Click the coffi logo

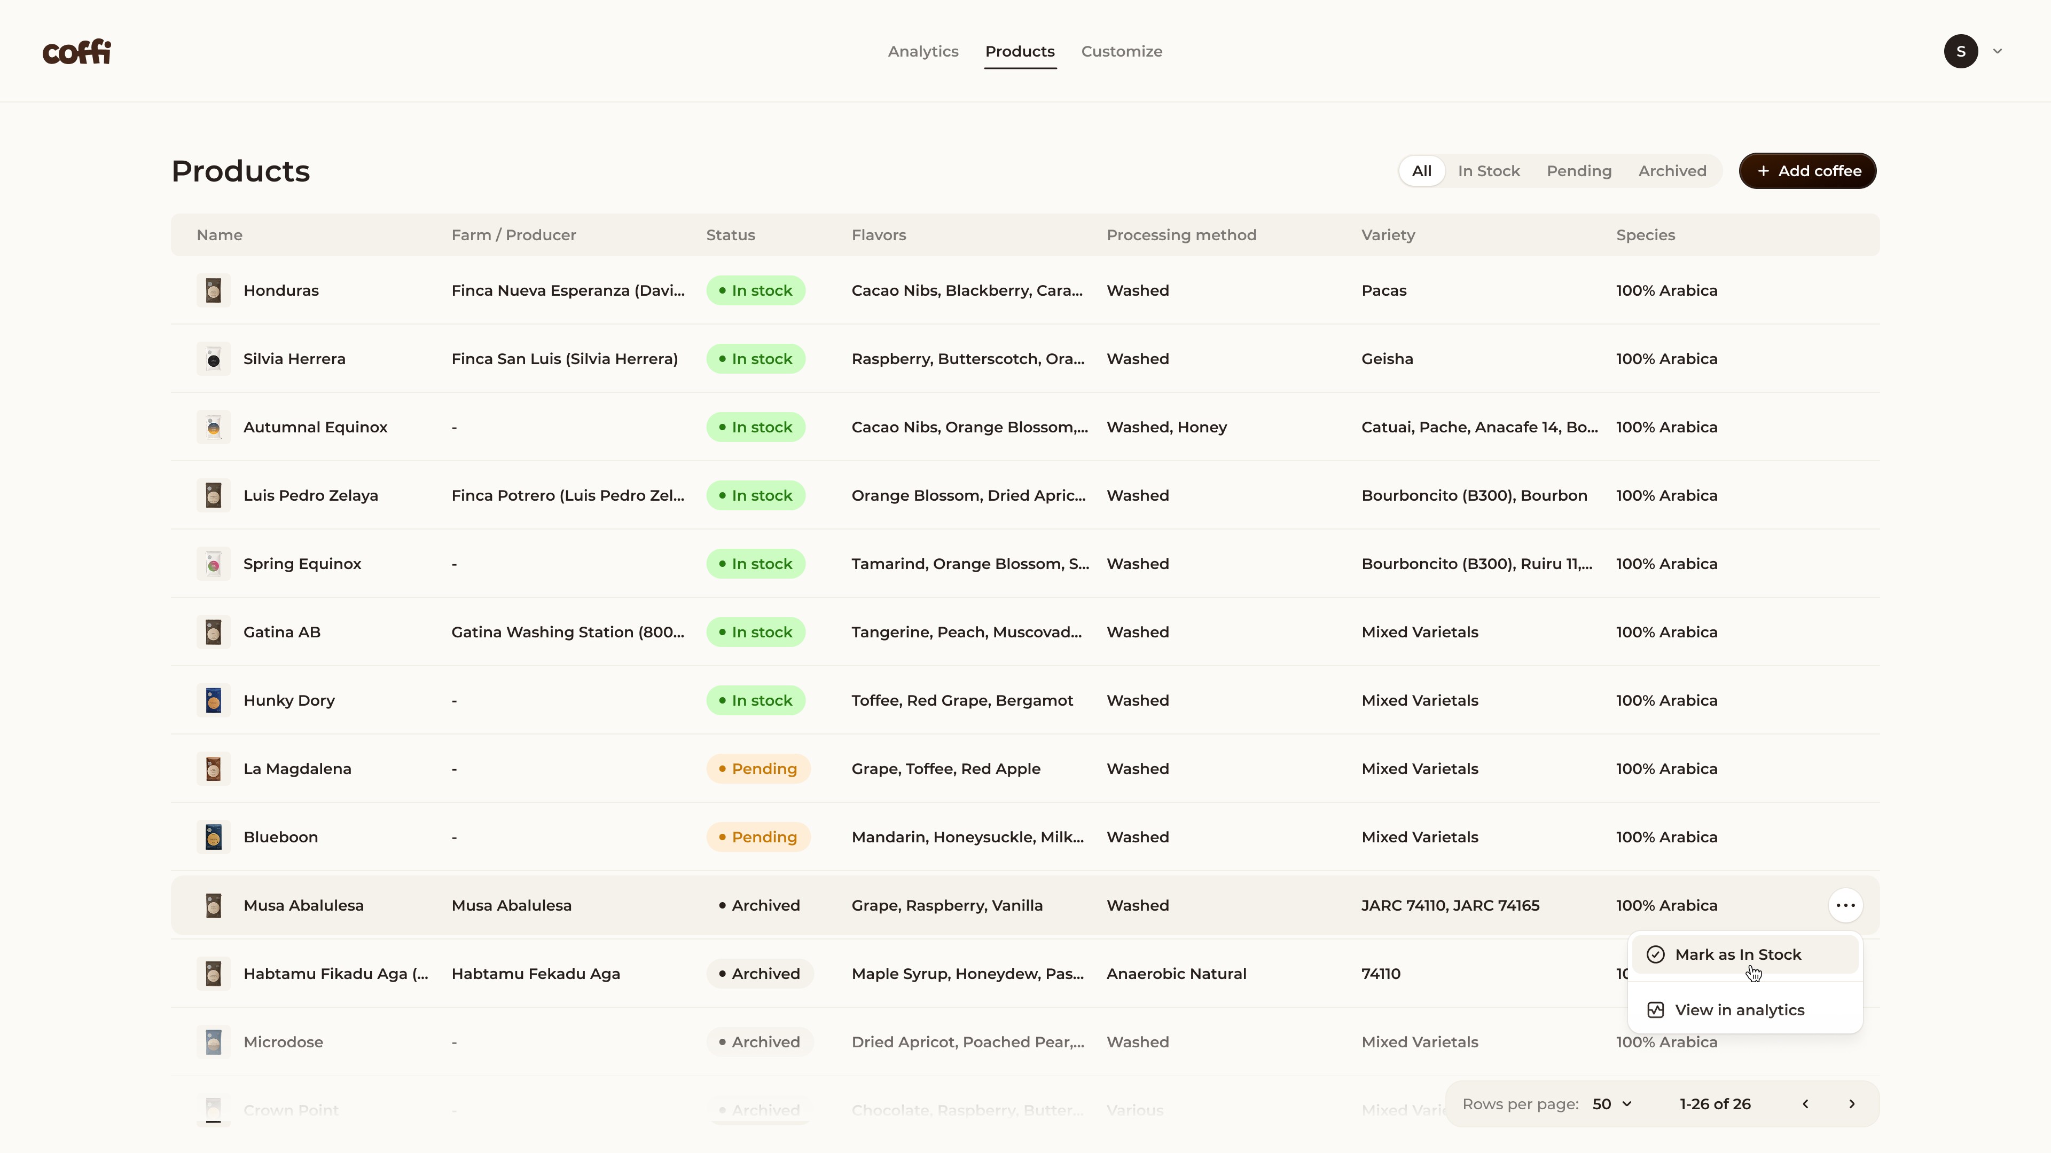click(76, 52)
